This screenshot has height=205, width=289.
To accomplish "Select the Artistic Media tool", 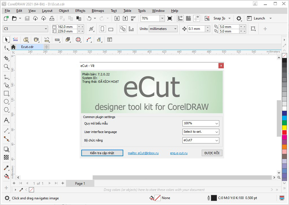I will click(6, 85).
